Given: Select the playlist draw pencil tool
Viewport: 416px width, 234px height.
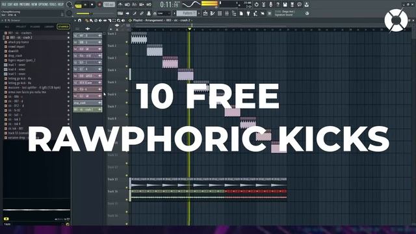Looking at the screenshot, I should tap(86, 20).
